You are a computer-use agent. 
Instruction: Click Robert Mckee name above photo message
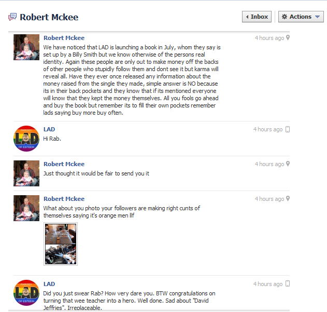click(64, 199)
